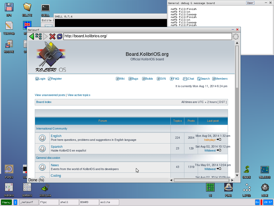Click inside the URL address field

click(x=147, y=36)
